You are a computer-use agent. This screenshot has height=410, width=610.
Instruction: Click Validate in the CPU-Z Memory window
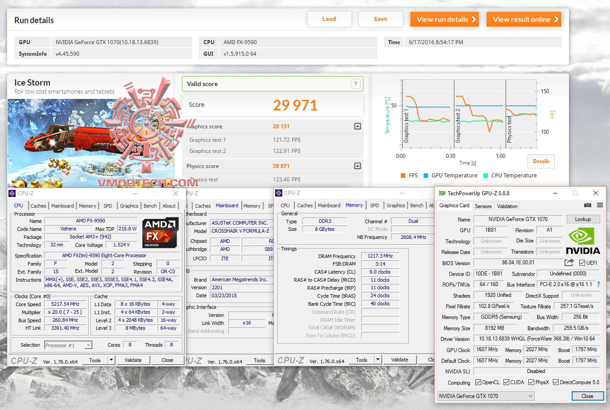point(400,360)
